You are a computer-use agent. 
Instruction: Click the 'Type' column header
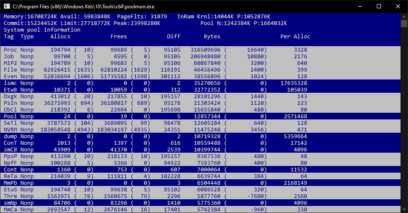click(x=27, y=36)
